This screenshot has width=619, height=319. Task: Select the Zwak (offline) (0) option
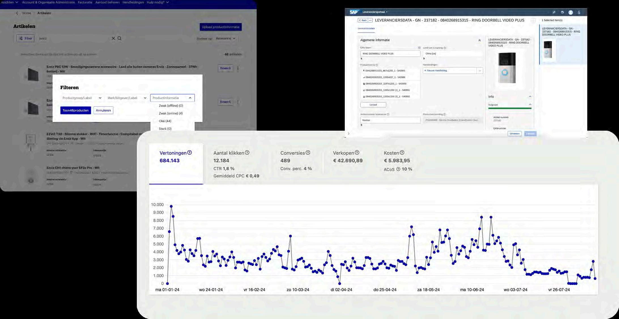coord(171,106)
